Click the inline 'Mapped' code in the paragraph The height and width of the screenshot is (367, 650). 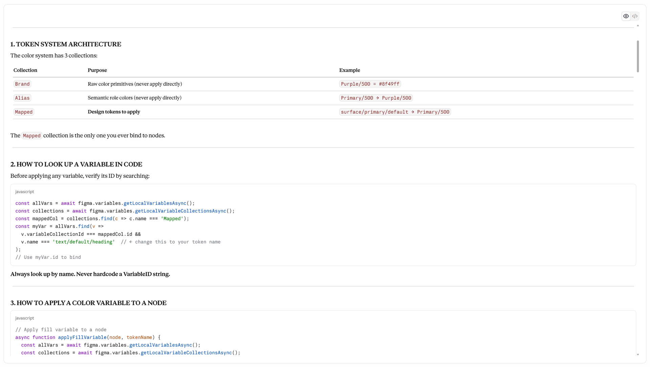[32, 136]
